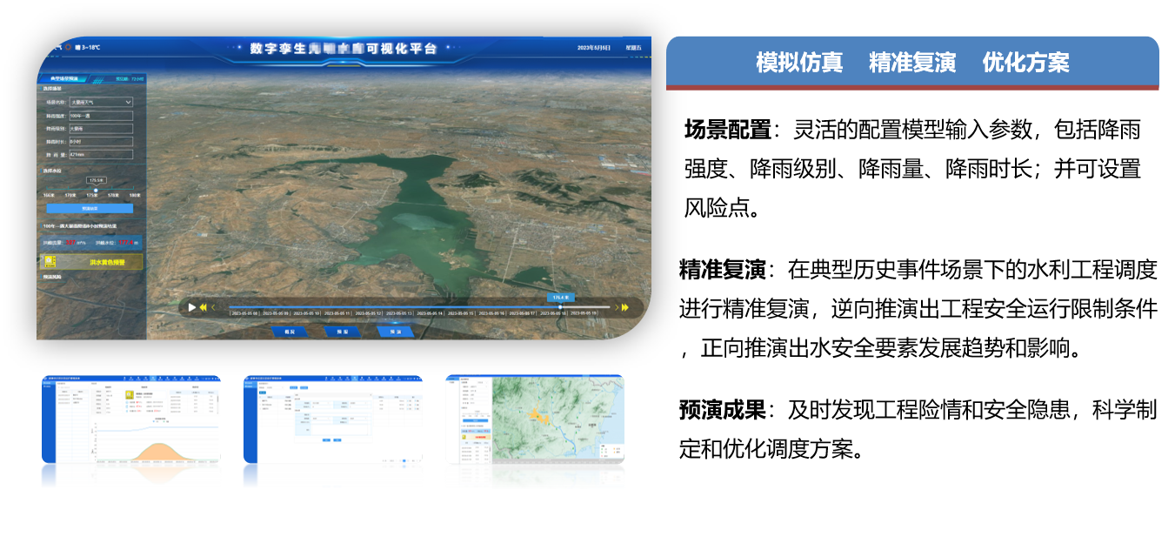
Task: Click the water level slider handle
Action: 96,190
